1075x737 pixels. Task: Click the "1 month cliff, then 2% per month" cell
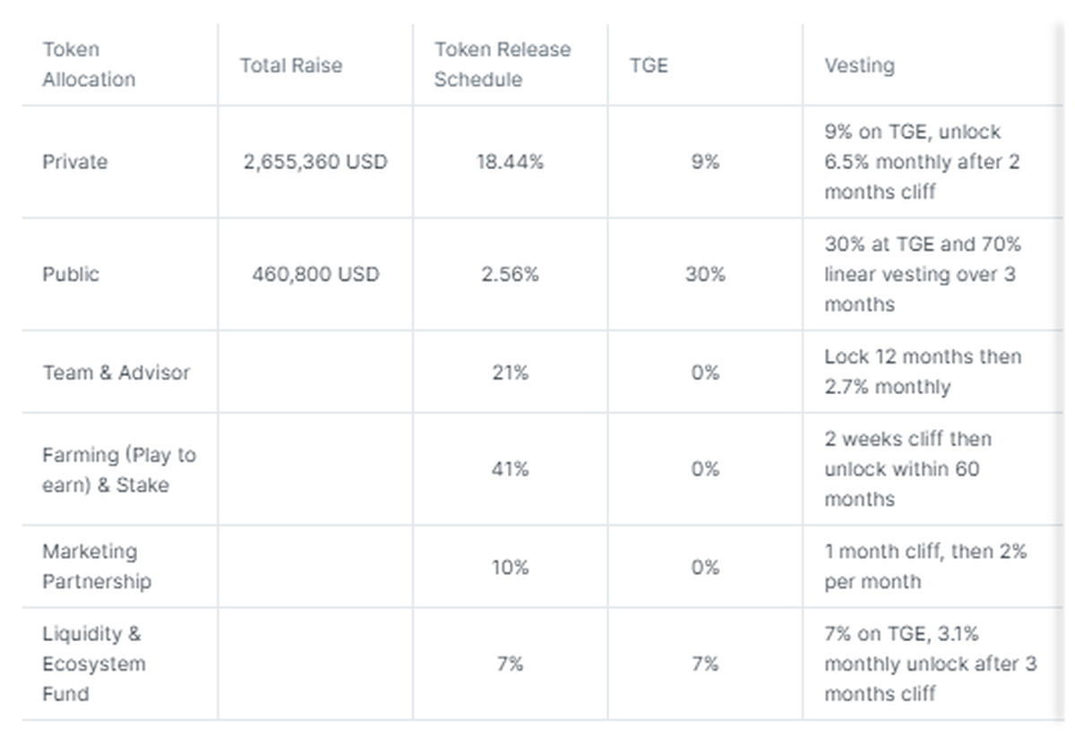pyautogui.click(x=924, y=566)
